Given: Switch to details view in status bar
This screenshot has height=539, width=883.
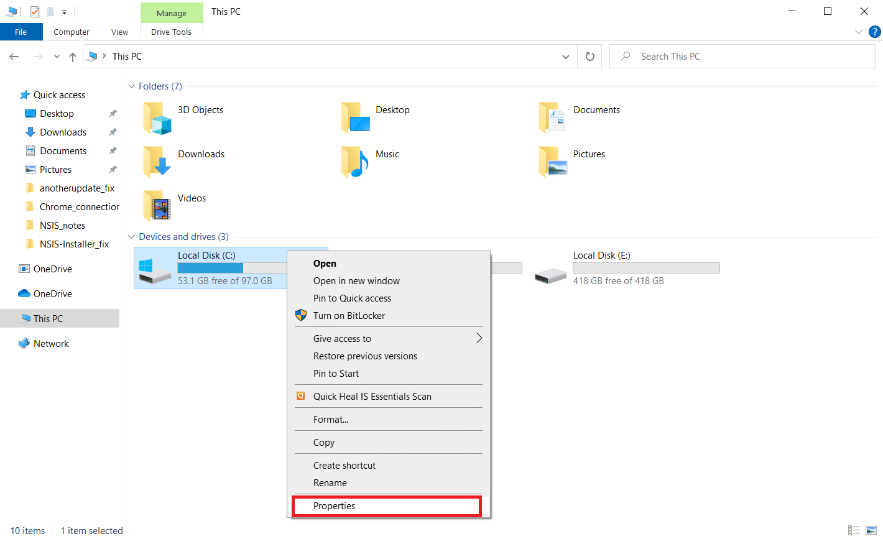Looking at the screenshot, I should click(x=854, y=530).
